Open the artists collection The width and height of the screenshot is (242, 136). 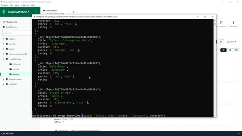(x=16, y=69)
